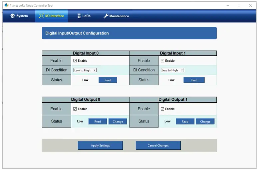Viewport: 259px width, 171px height.
Task: Click the Planet app logo icon
Action: tap(6, 5)
